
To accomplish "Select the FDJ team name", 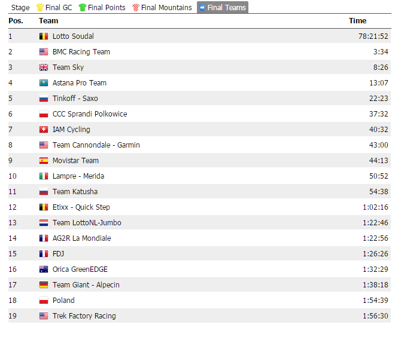I will 58,253.
